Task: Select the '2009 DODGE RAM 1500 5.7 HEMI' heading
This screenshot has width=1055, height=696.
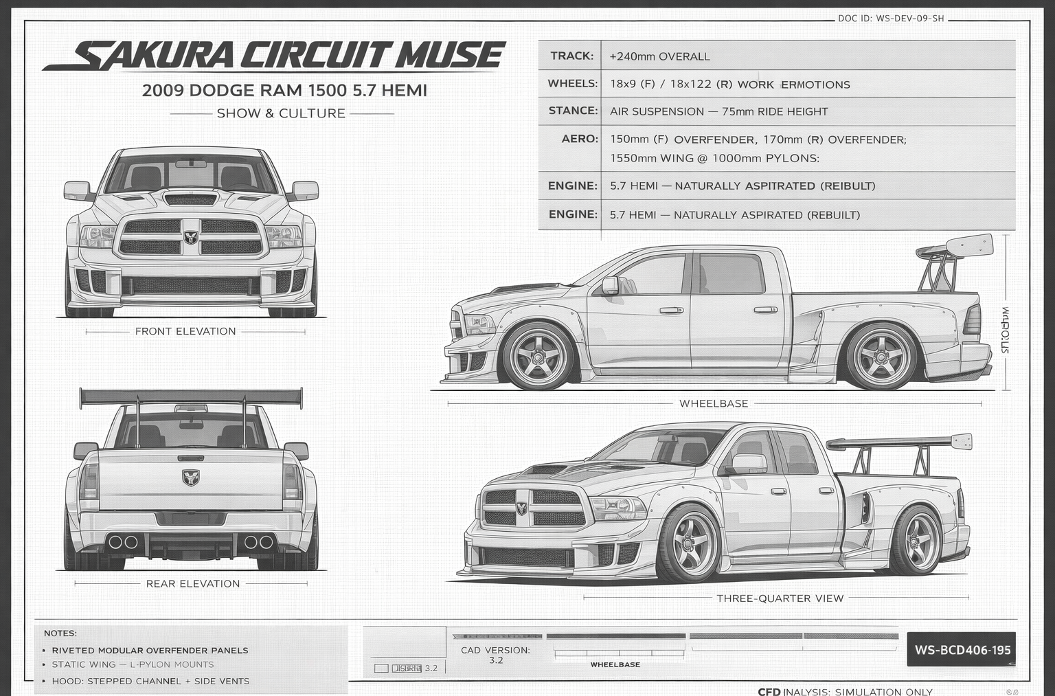Action: pyautogui.click(x=284, y=90)
